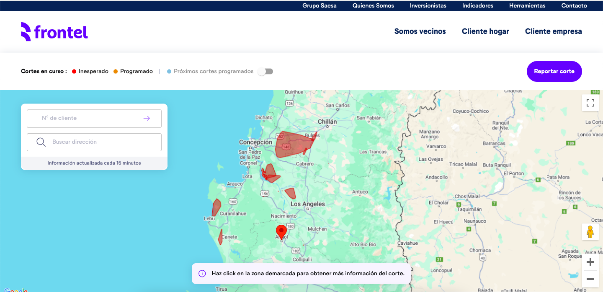
Task: Open Somos vecinos section
Action: coord(420,31)
